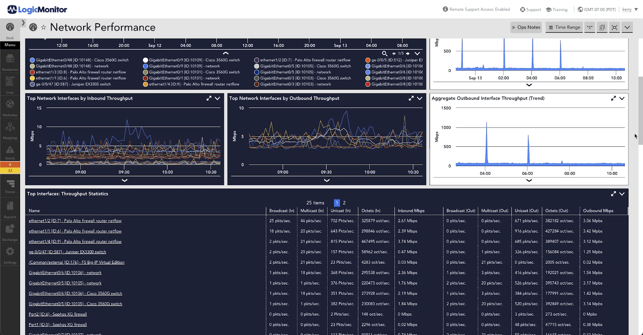Open the Websites section in sidebar
643x335 pixels.
click(x=10, y=107)
